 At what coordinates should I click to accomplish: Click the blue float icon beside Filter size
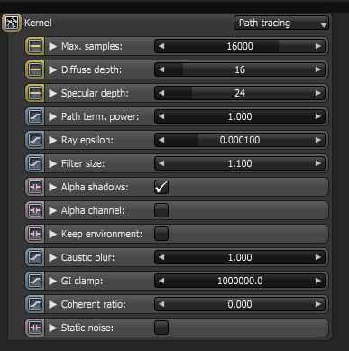(x=35, y=163)
